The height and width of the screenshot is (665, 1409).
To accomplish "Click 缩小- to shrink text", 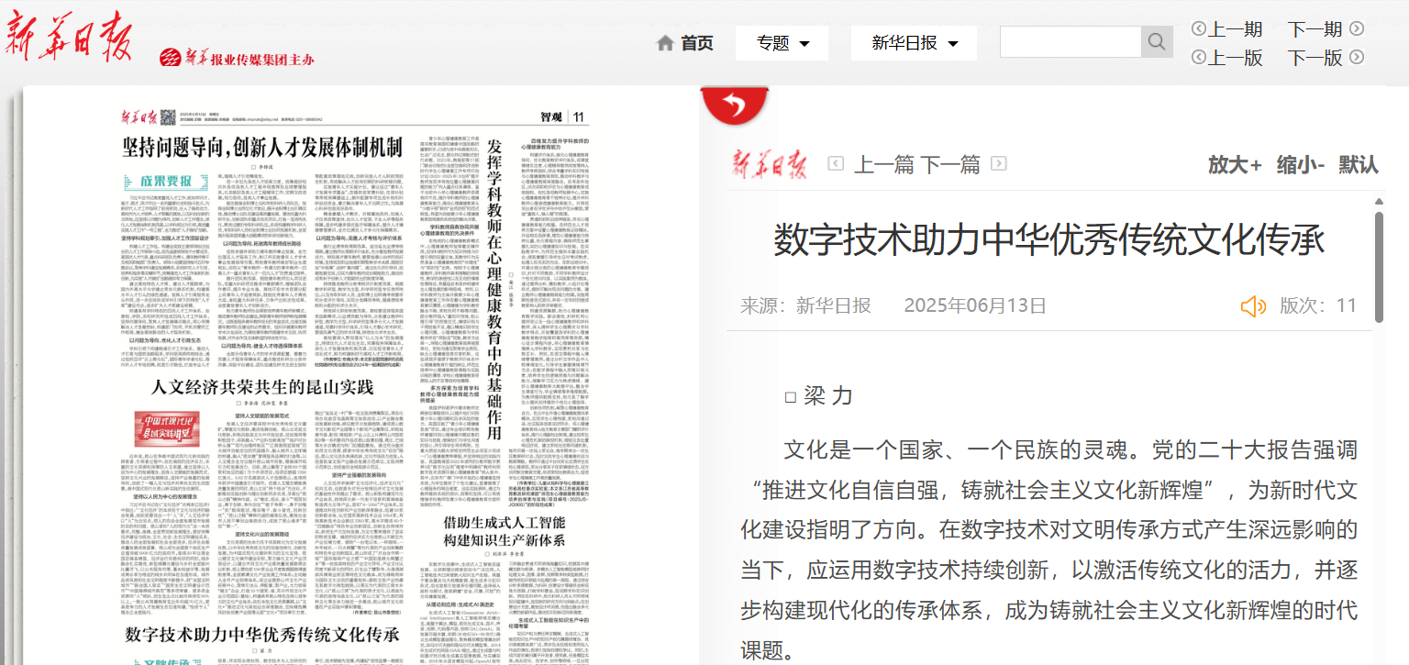I will [1301, 165].
